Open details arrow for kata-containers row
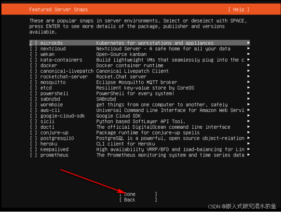 tap(248, 60)
